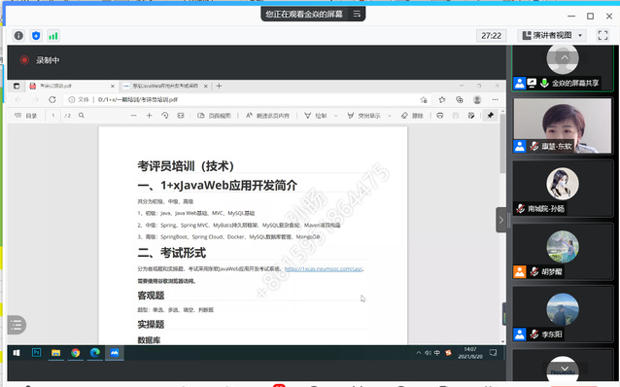Image resolution: width=620 pixels, height=387 pixels.
Task: Add this page to favorites star icon
Action: pos(424,100)
